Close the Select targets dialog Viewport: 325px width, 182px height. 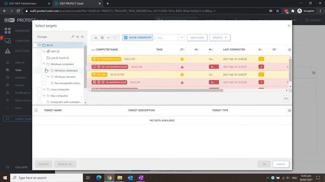[289, 26]
